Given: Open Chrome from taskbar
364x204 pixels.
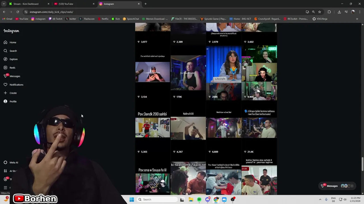Looking at the screenshot, I should (216, 199).
